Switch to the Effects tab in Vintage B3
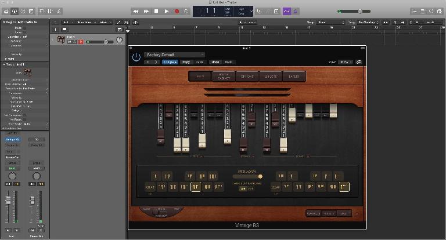Image resolution: width=446 pixels, height=240 pixels. point(271,77)
